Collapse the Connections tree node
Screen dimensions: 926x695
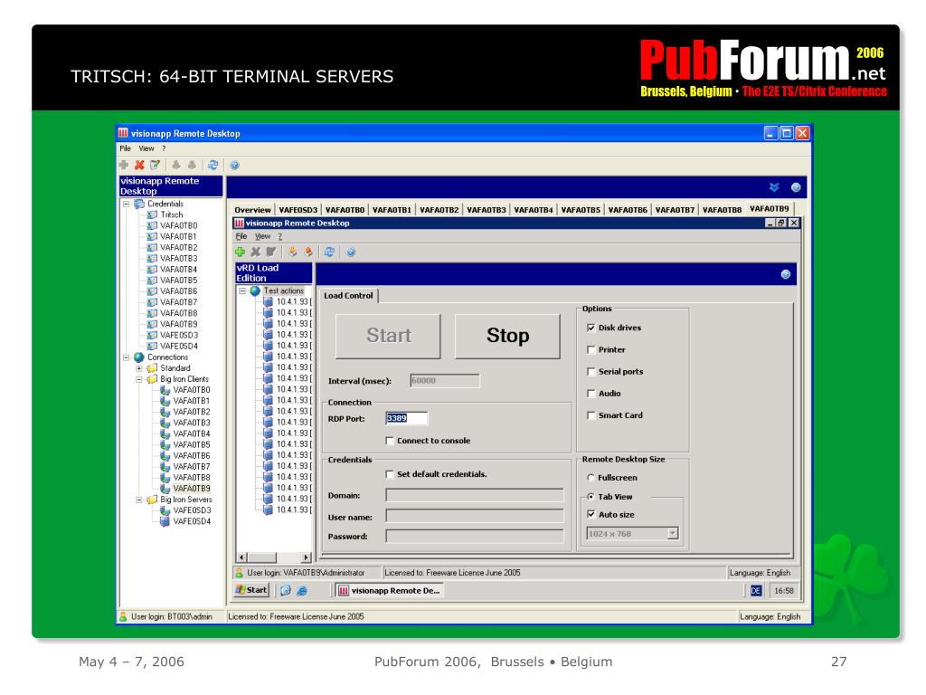[126, 357]
